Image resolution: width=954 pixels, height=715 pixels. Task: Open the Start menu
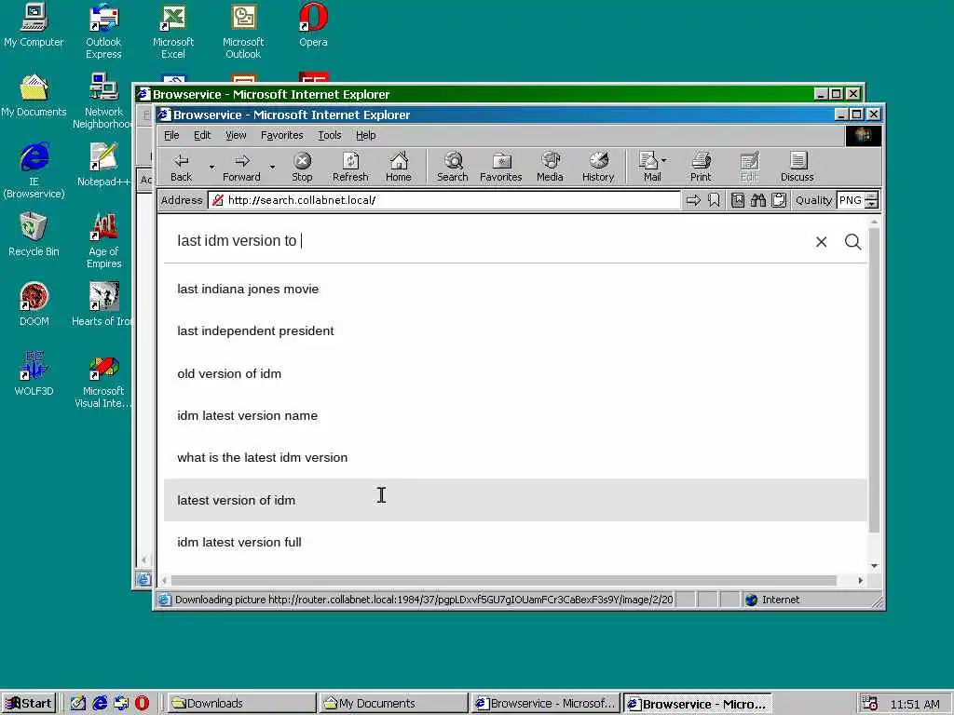pos(29,704)
